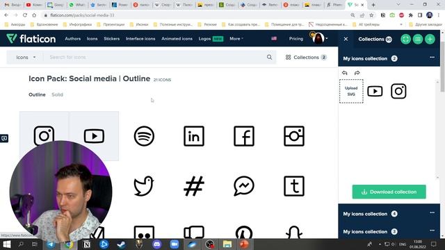Select the Facebook icon in pack

244,136
